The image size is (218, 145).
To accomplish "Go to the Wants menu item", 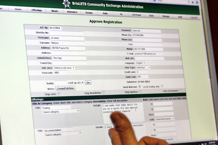I will pyautogui.click(x=55, y=11).
